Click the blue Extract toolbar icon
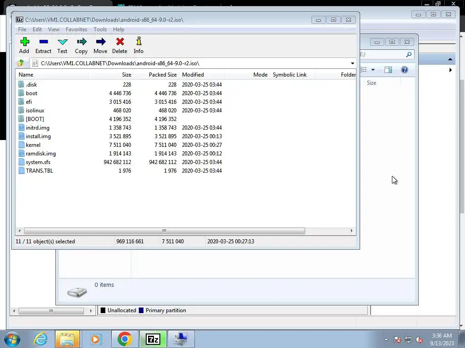This screenshot has height=348, width=465. 43,42
